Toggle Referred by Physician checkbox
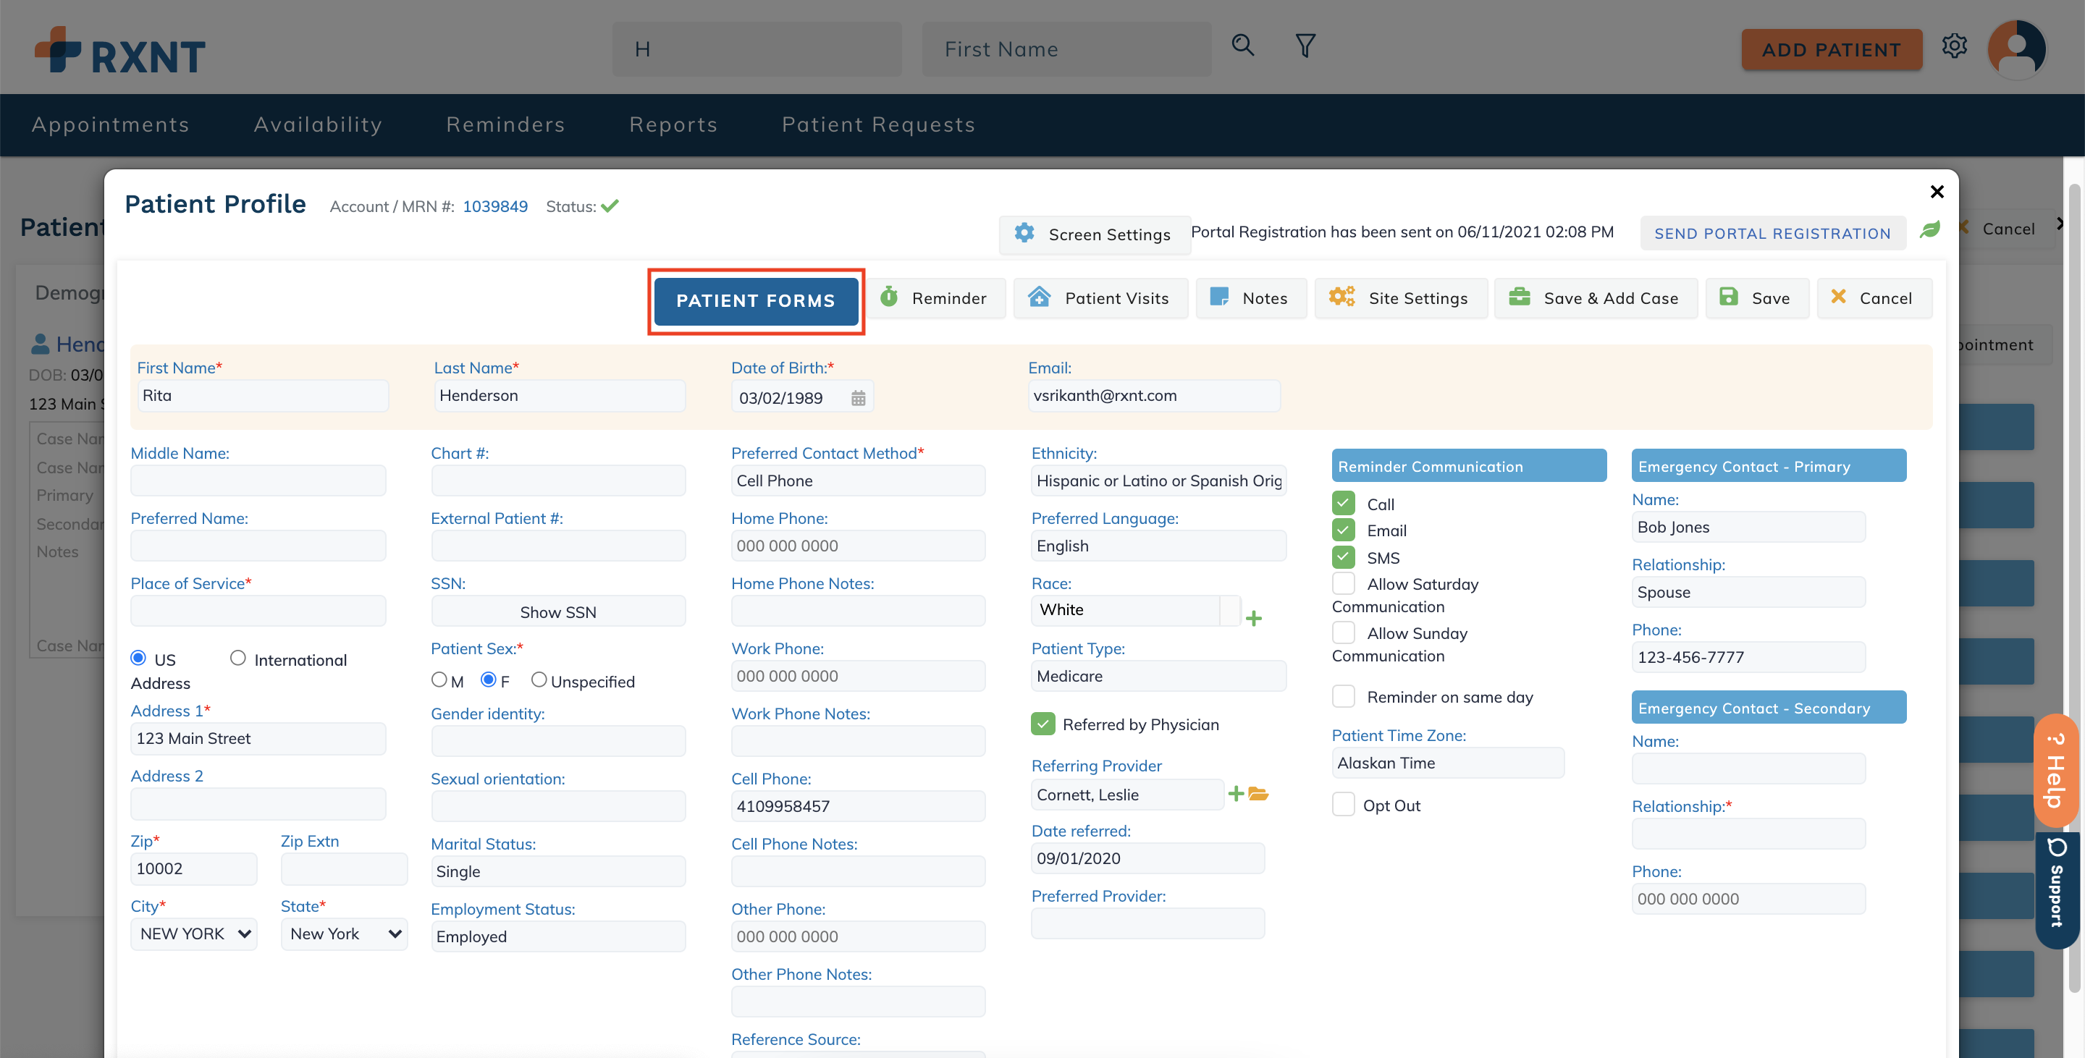 1043,724
